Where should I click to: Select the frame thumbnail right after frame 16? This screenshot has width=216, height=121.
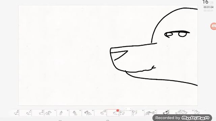pyautogui.click(x=126, y=113)
